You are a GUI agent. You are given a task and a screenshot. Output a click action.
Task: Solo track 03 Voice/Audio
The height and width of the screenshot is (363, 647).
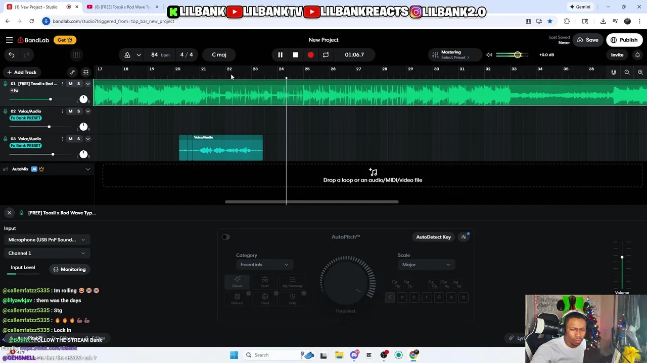pos(78,139)
